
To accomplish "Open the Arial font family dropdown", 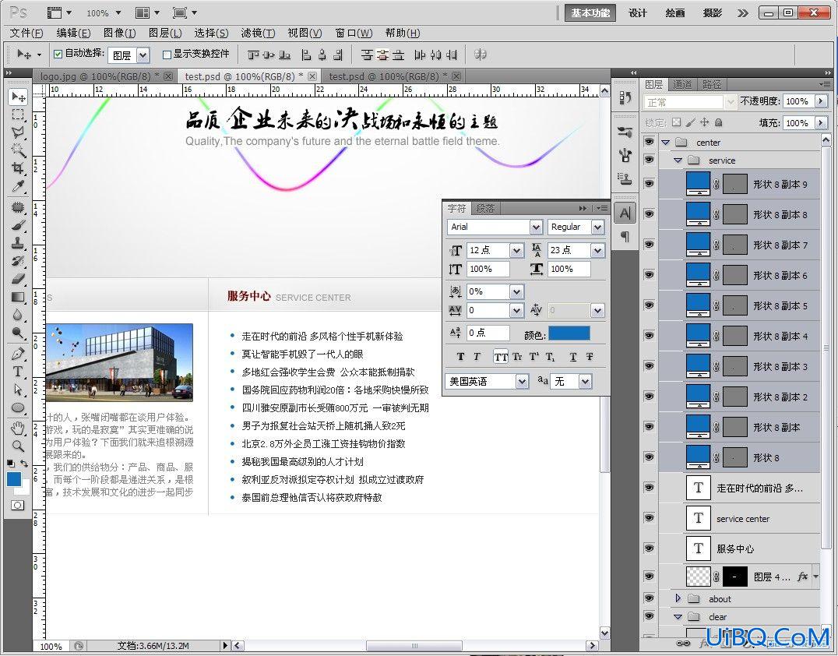I will [x=536, y=227].
